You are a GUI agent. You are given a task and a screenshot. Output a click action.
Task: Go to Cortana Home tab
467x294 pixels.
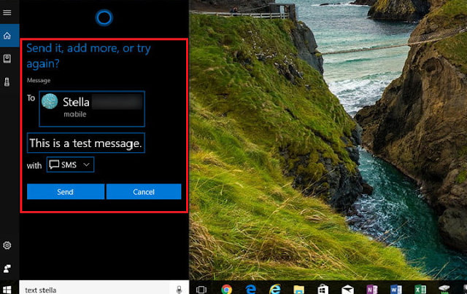point(7,36)
